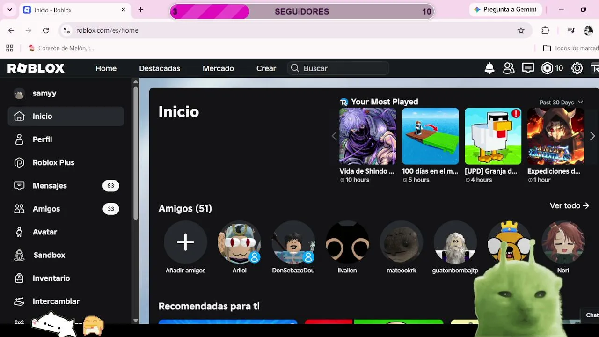Select the Inicio - Roblox browser tab
The image size is (599, 337).
coord(75,10)
